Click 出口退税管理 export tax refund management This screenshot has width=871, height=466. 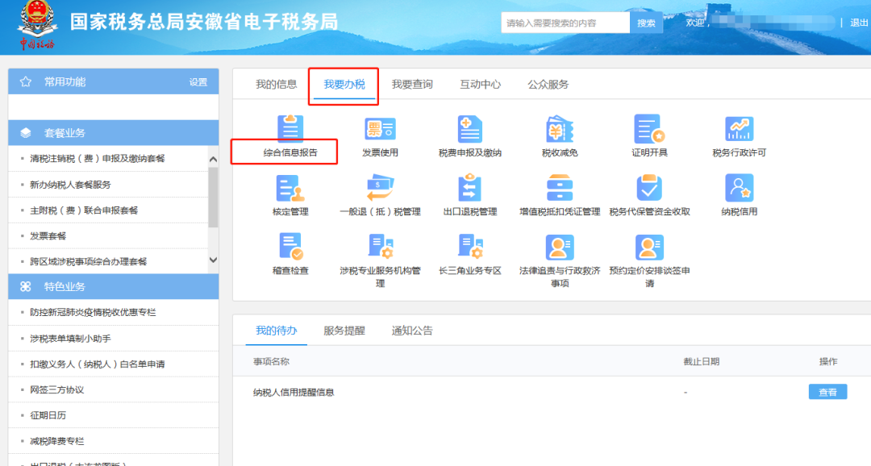tap(470, 193)
